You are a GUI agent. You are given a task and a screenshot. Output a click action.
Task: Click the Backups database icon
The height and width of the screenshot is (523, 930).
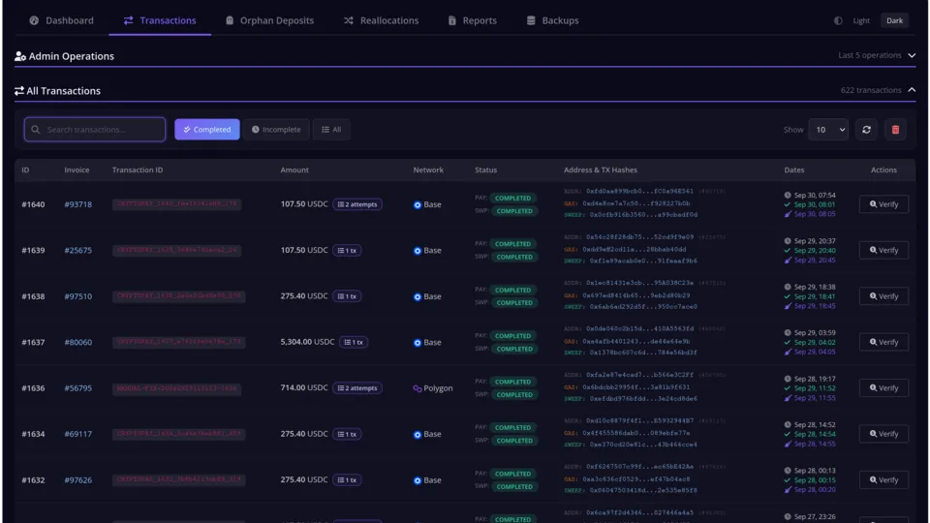click(531, 20)
